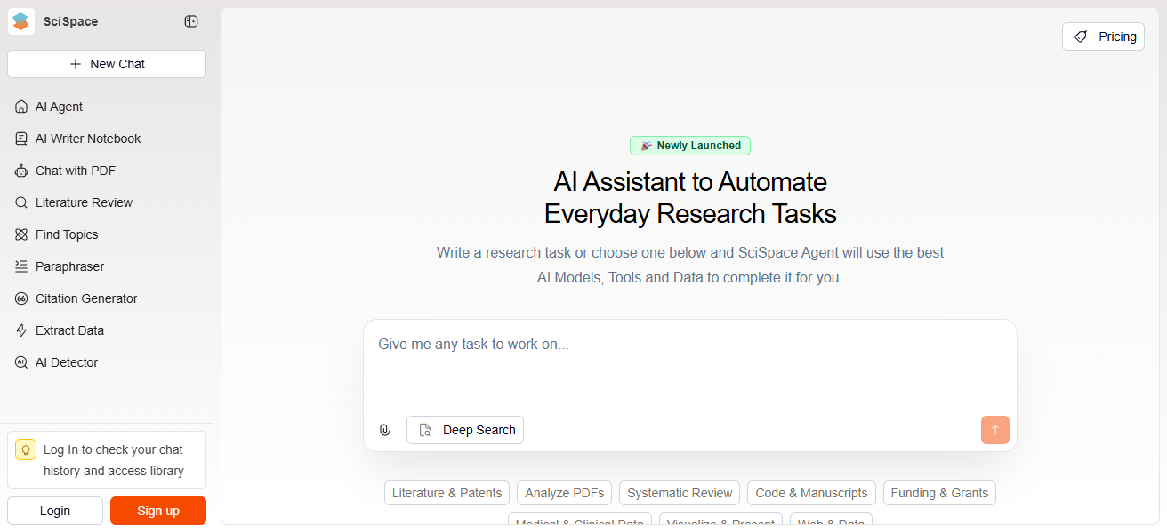Click the Find Topics icon

[x=21, y=234]
